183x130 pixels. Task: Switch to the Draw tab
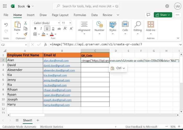click(x=43, y=15)
